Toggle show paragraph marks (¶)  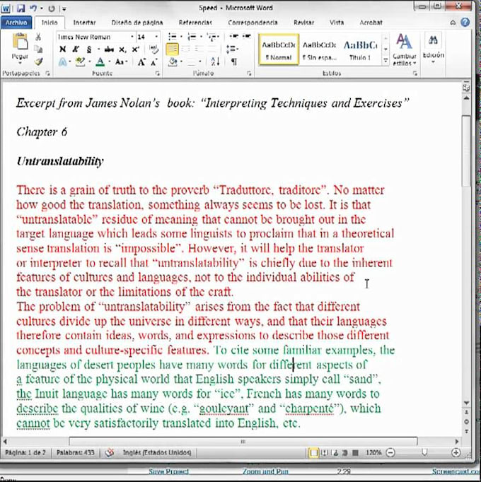[234, 61]
